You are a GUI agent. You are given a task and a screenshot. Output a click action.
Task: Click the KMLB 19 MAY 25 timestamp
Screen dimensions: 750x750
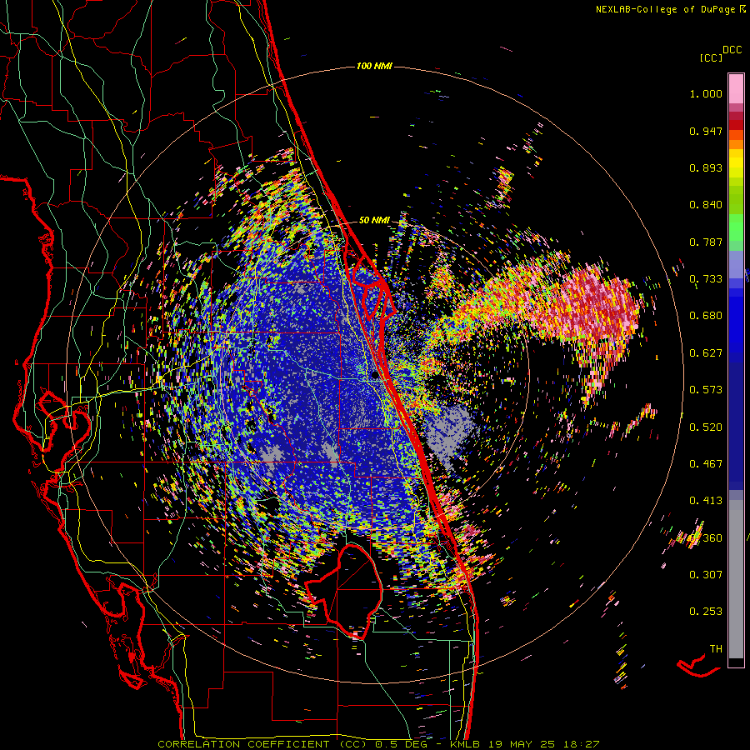pos(525,744)
